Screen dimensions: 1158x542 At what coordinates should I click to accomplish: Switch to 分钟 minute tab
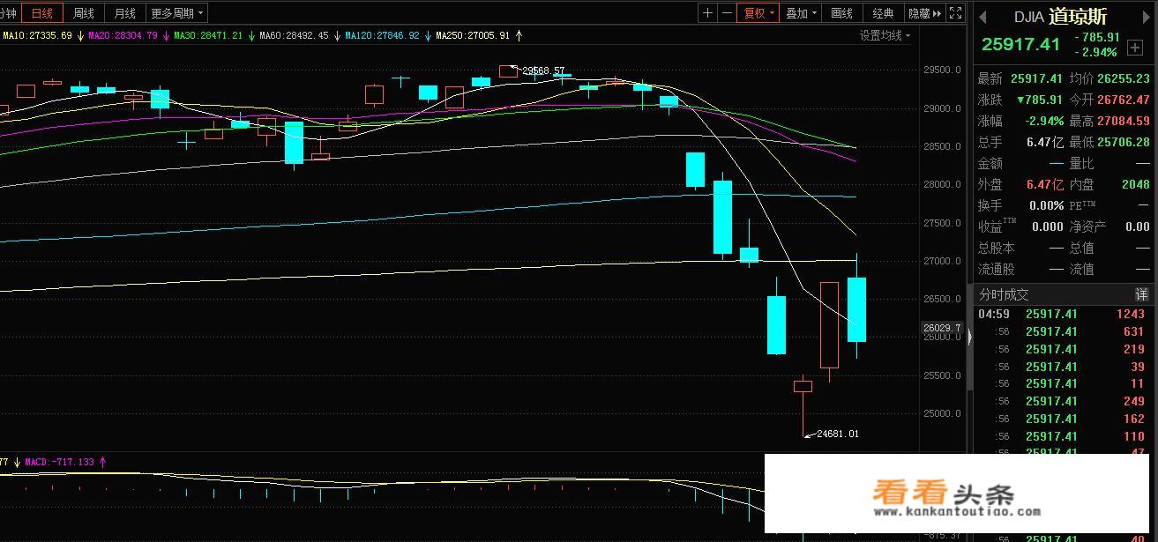(9, 13)
